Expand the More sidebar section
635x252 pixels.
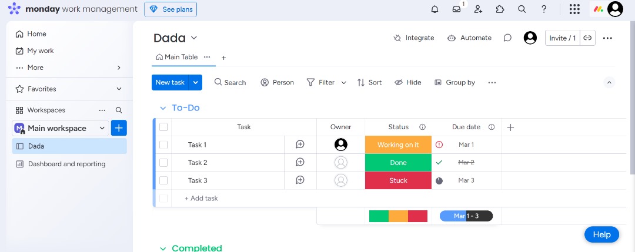point(119,68)
